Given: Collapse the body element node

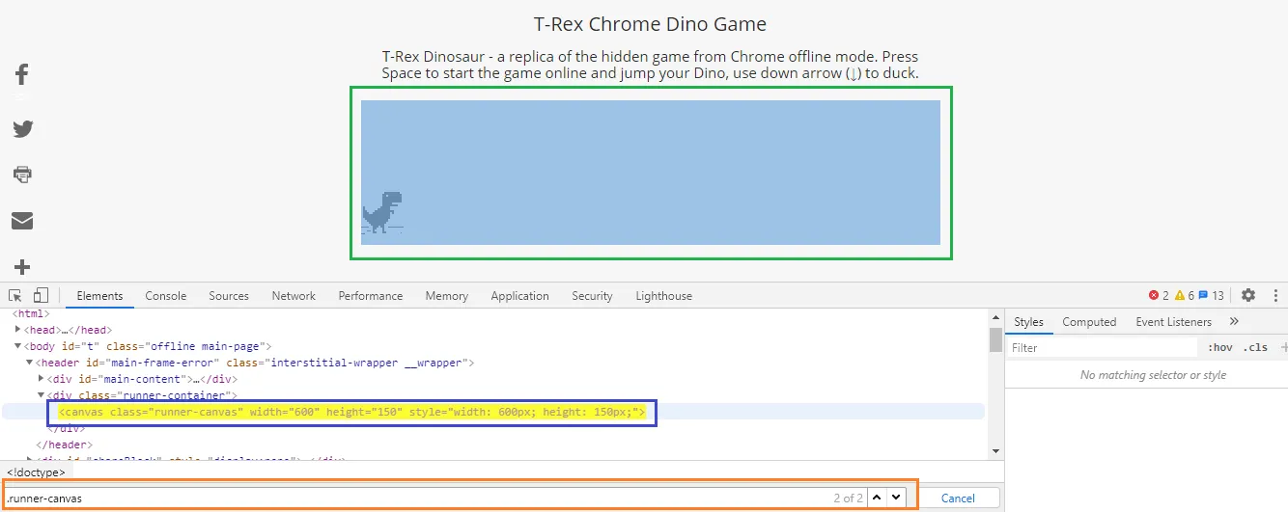Looking at the screenshot, I should [x=18, y=346].
